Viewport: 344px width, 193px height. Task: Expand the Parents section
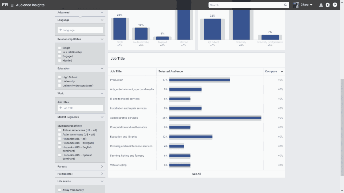click(x=102, y=166)
